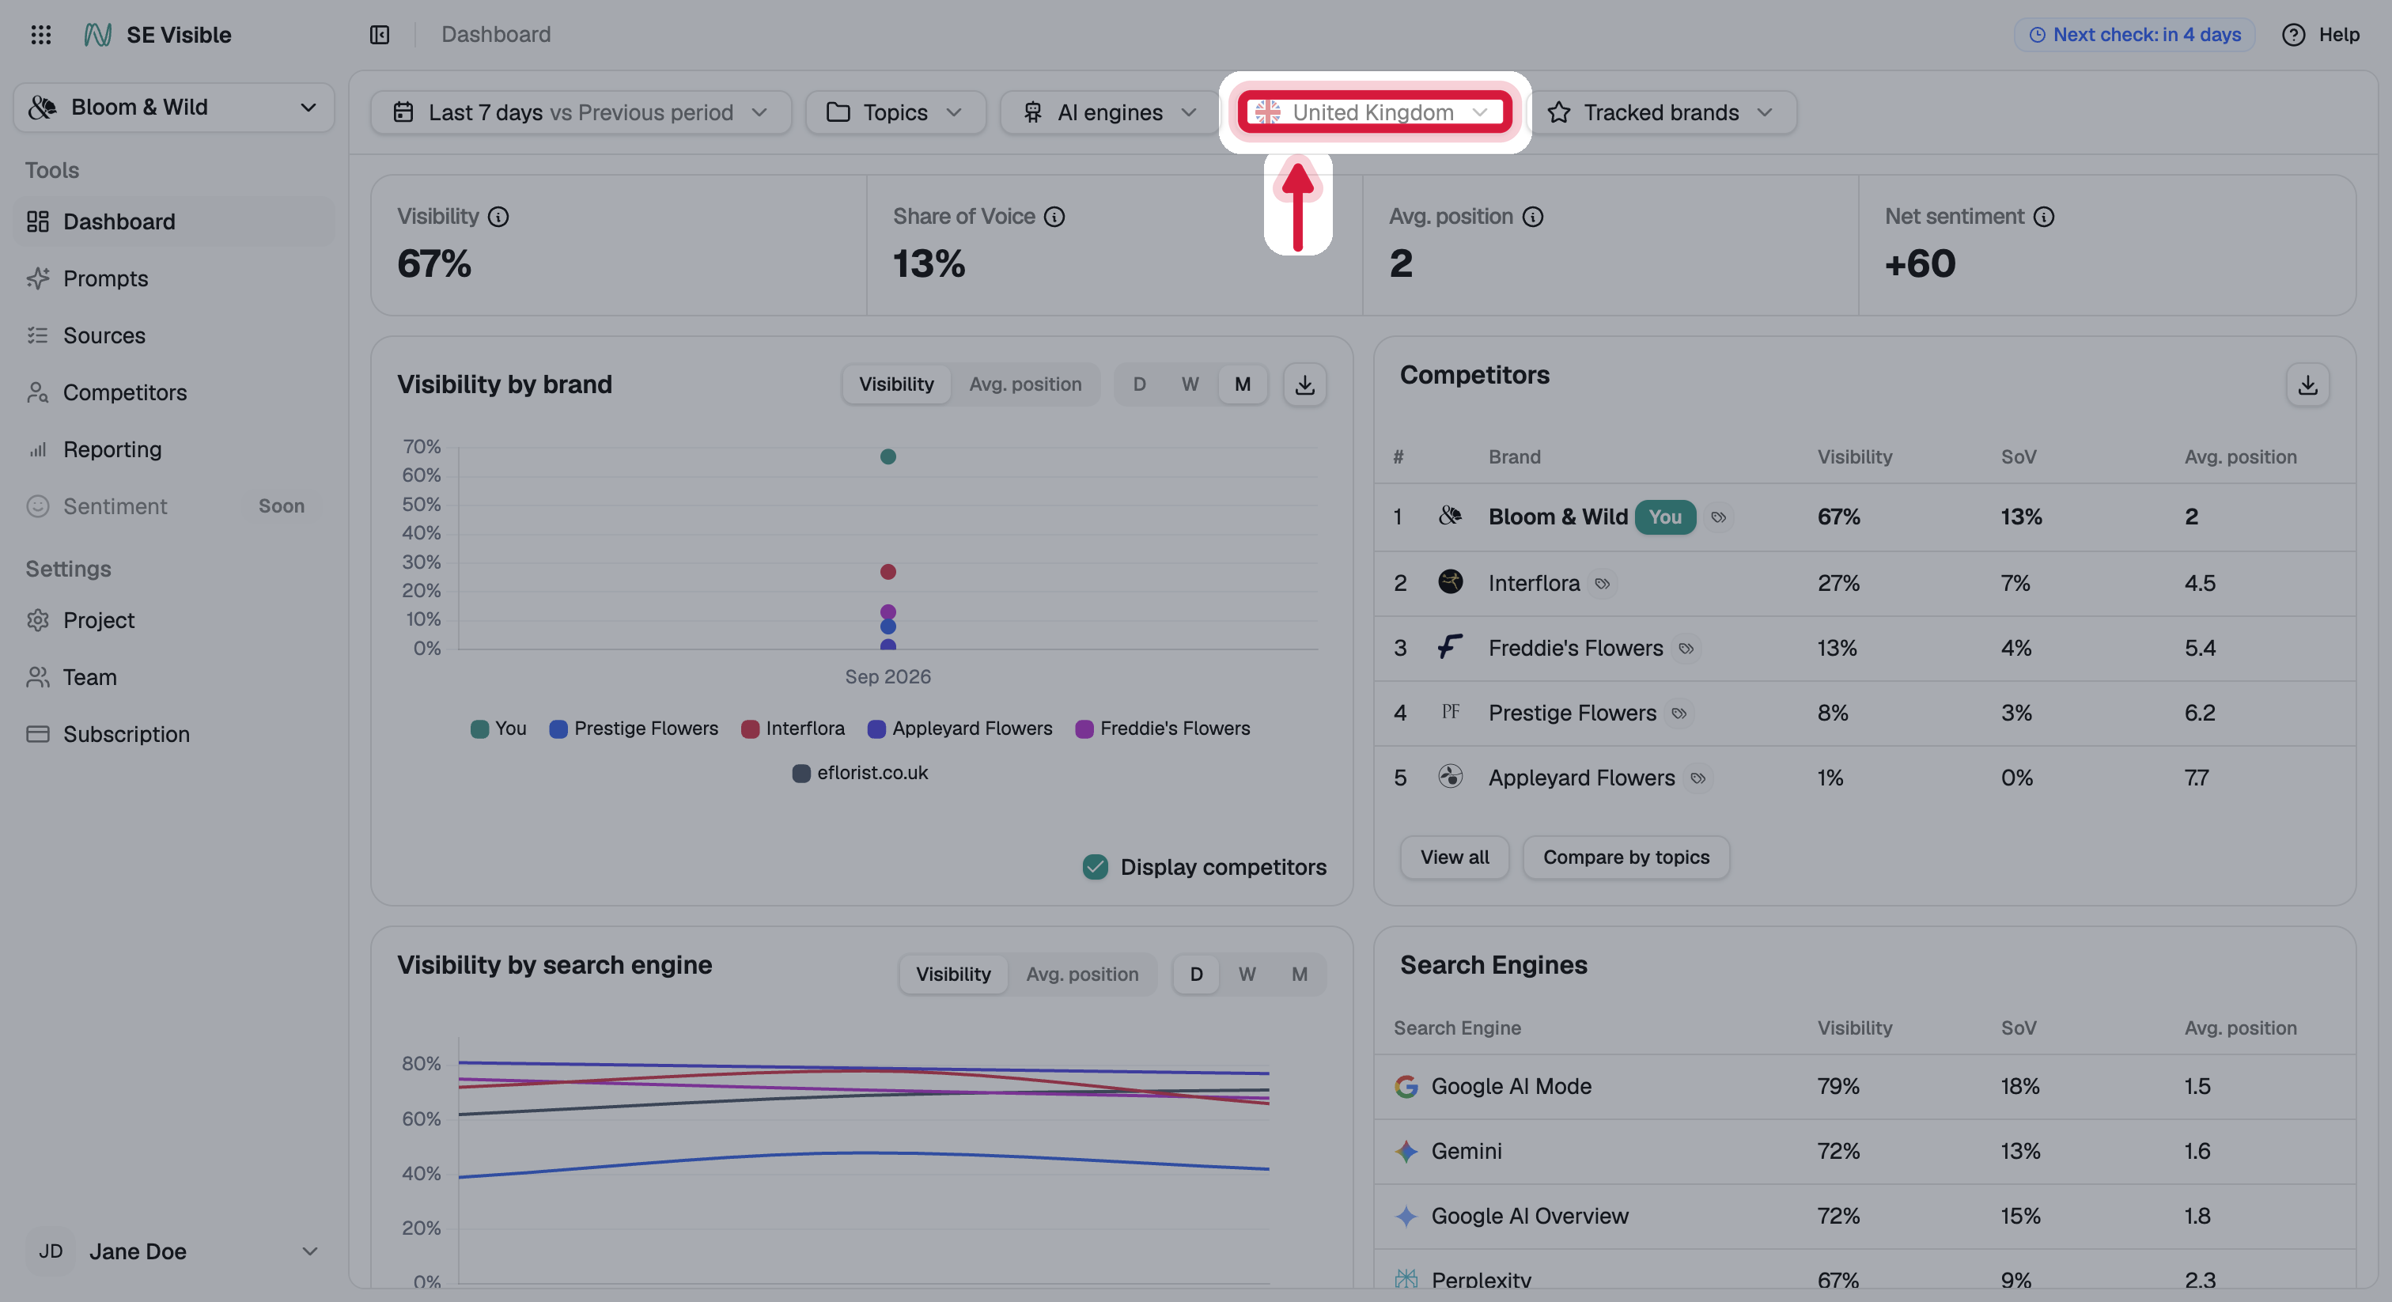Click the Interflora brand logo
The height and width of the screenshot is (1302, 2392).
pyautogui.click(x=1451, y=582)
